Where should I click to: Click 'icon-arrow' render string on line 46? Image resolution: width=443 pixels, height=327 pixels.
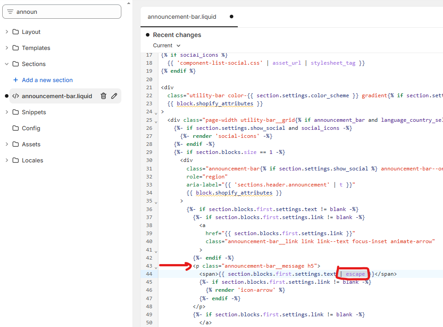256,290
